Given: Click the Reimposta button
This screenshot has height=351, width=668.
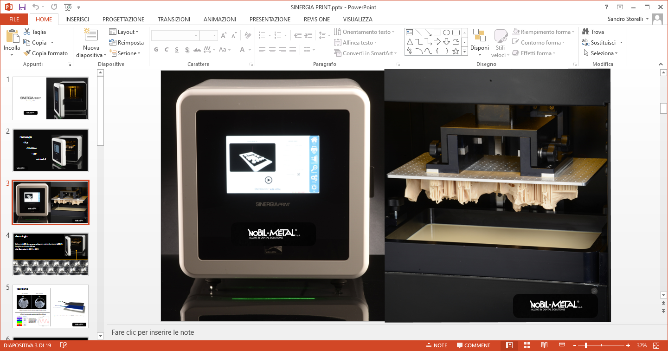Looking at the screenshot, I should click(127, 43).
